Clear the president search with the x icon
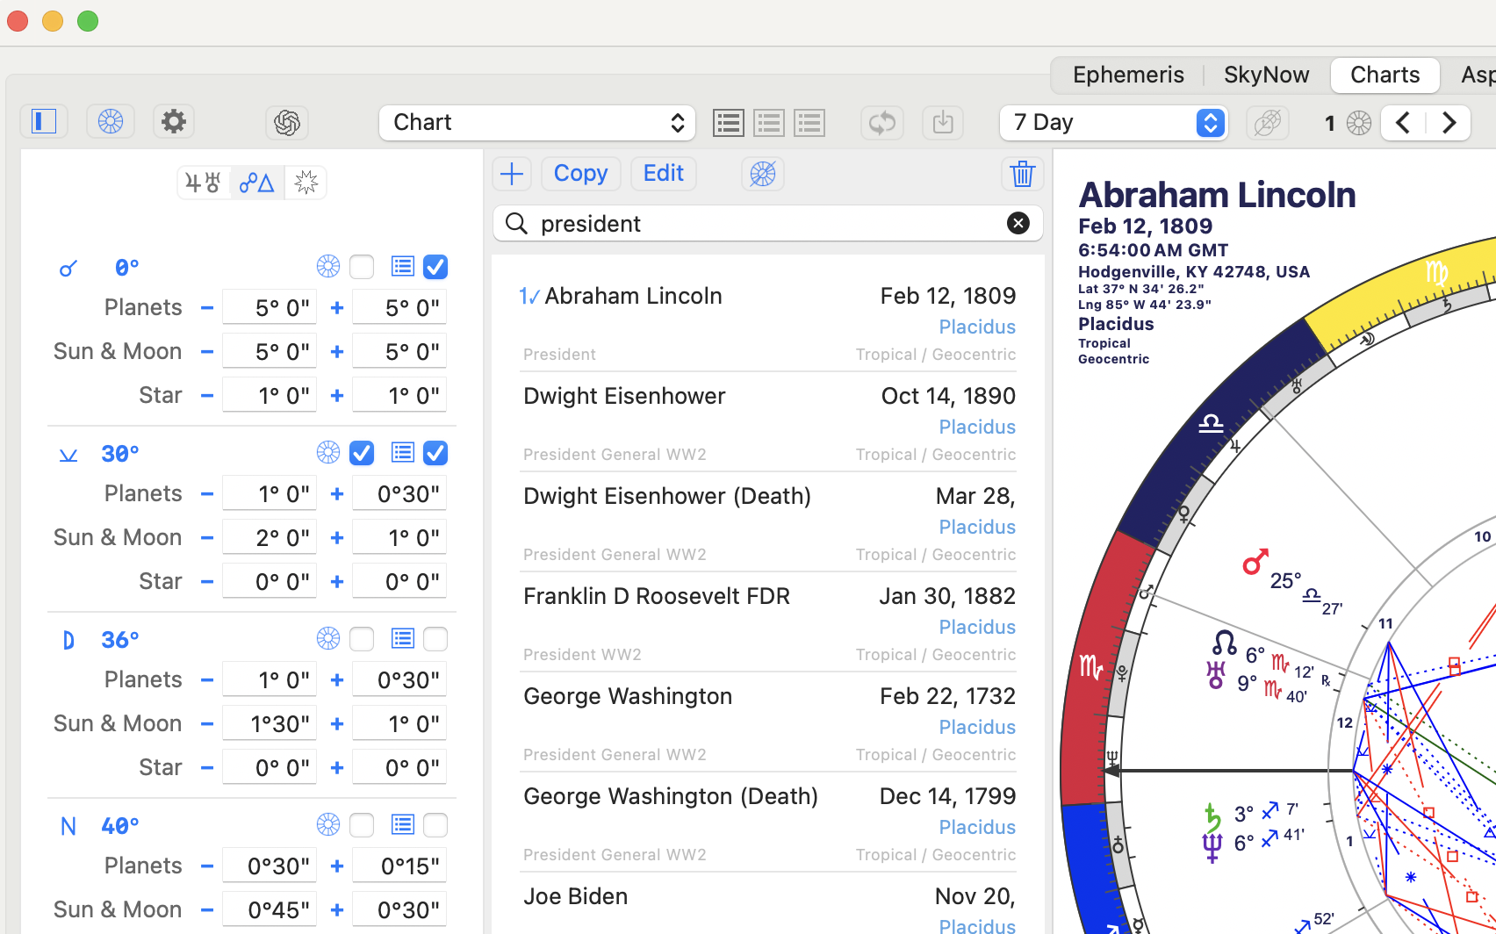The image size is (1496, 934). (x=1018, y=223)
